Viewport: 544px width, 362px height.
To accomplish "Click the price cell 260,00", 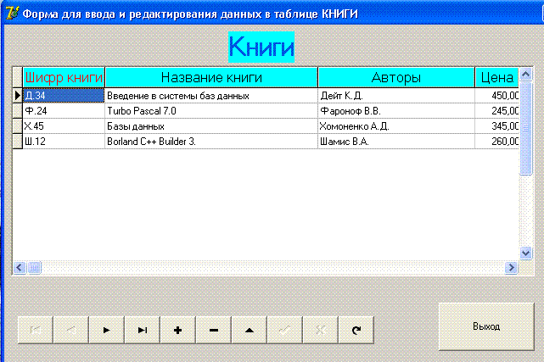I will click(496, 142).
